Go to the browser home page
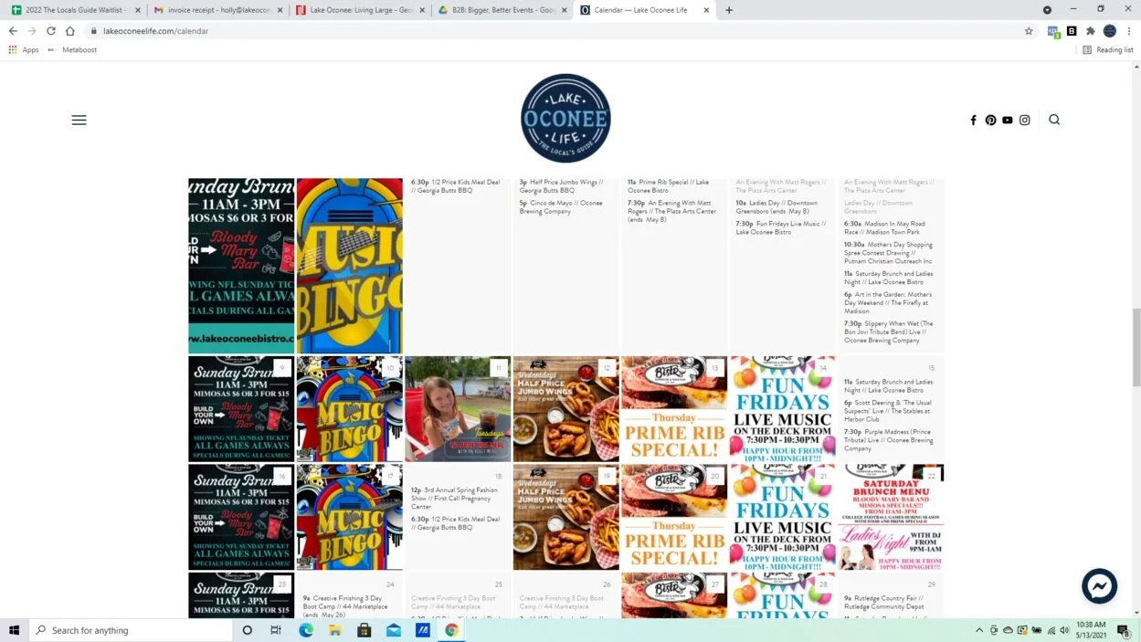Image resolution: width=1141 pixels, height=642 pixels. [70, 30]
